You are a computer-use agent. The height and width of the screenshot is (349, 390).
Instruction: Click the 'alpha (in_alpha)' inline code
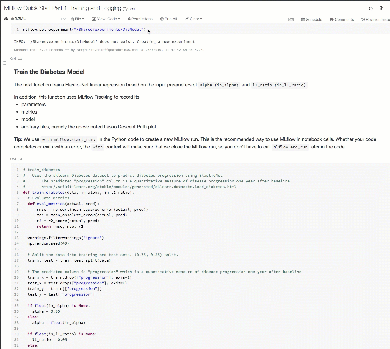tap(219, 85)
